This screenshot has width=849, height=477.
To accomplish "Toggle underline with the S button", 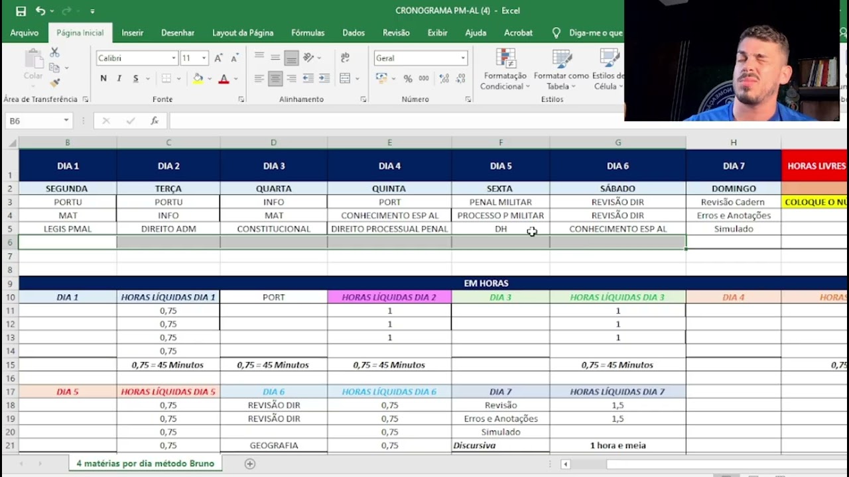I will pos(135,78).
